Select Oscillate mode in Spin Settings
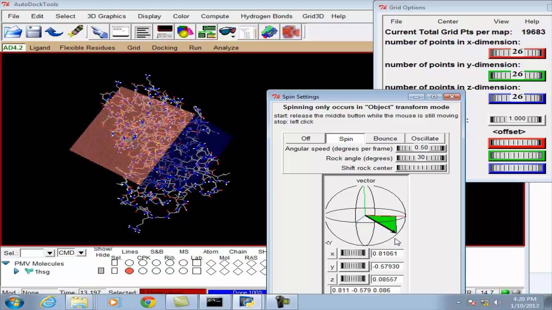 click(x=425, y=138)
